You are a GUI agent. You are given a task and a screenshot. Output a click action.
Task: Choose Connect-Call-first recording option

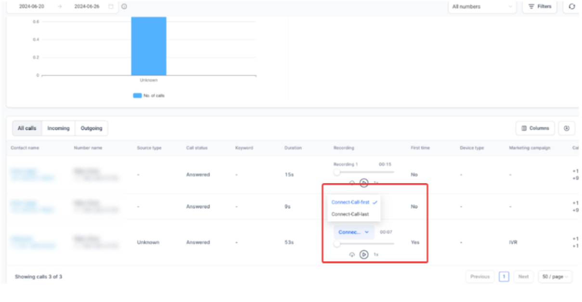(354, 202)
